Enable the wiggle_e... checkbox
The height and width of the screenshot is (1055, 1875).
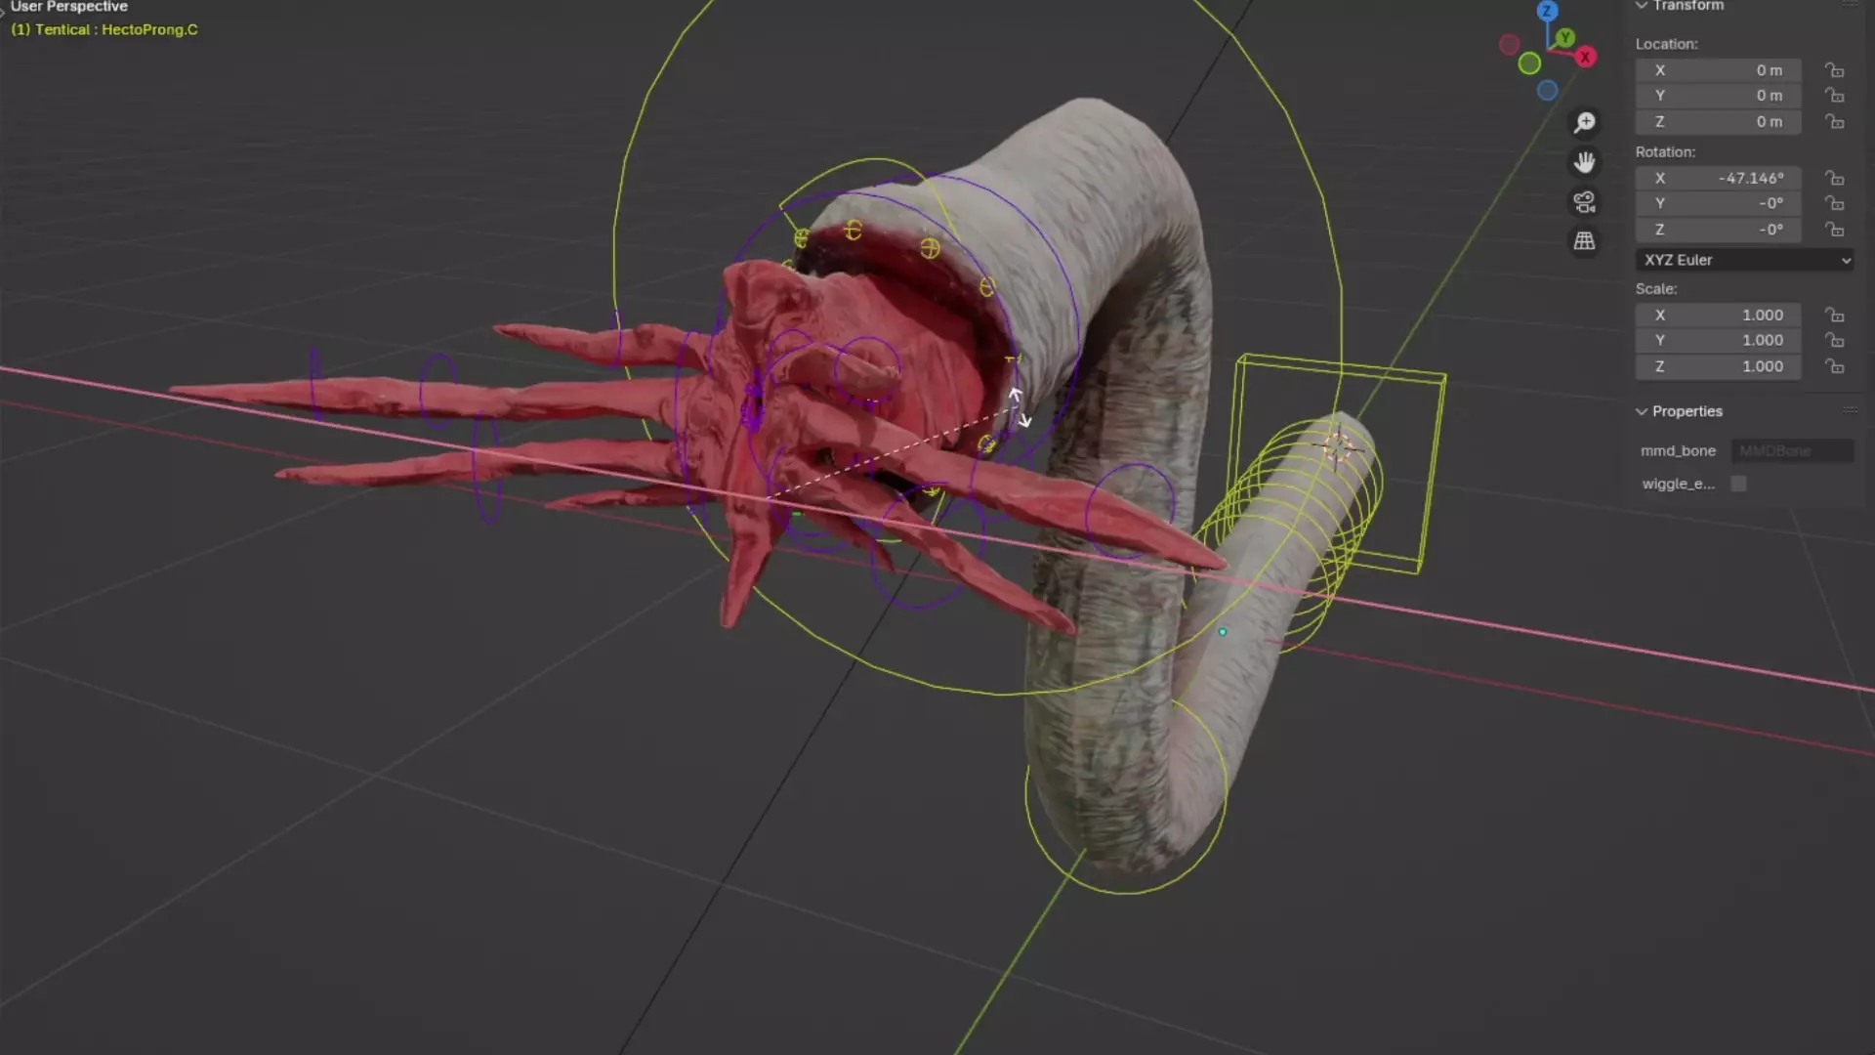pyautogui.click(x=1738, y=484)
